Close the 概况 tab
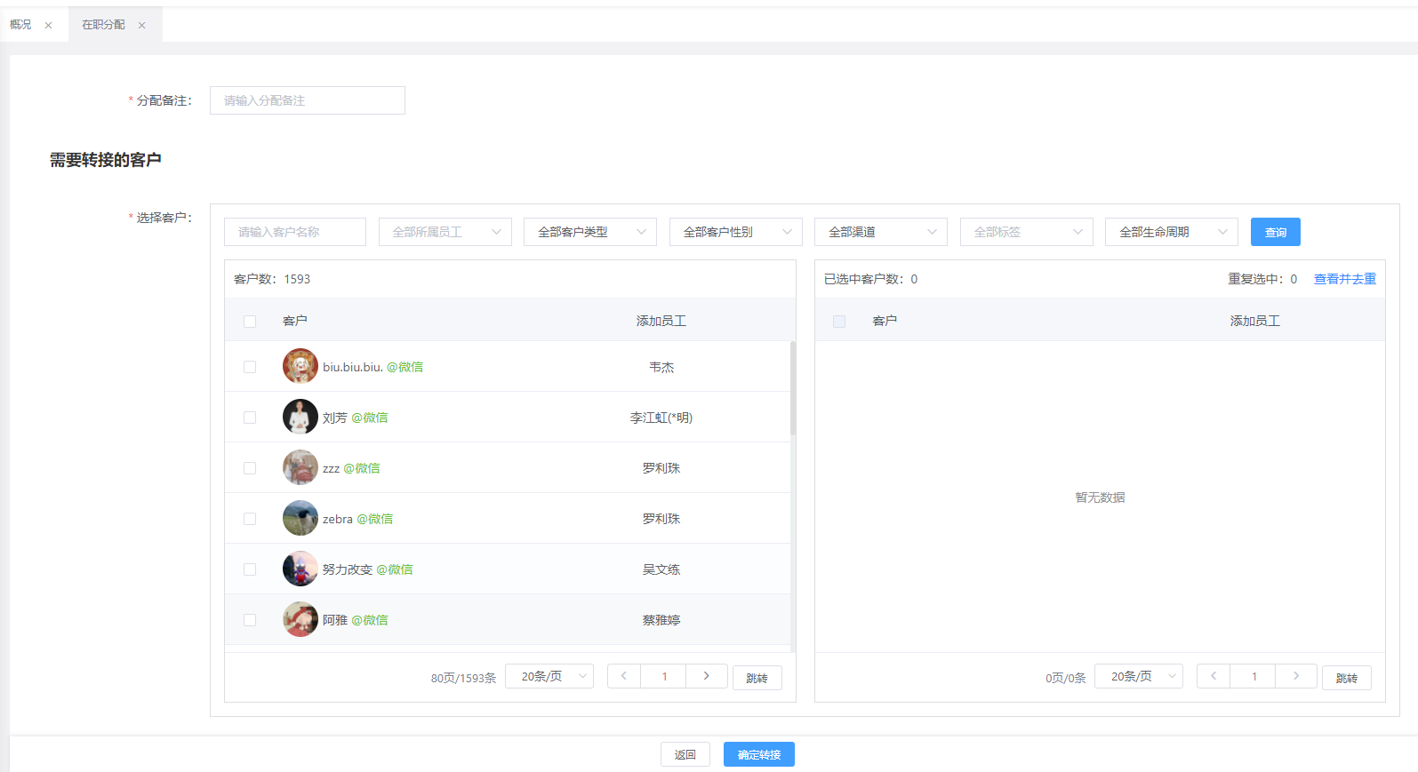The height and width of the screenshot is (772, 1418). (48, 26)
